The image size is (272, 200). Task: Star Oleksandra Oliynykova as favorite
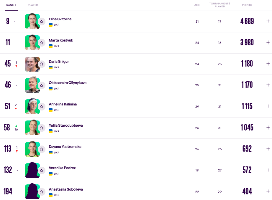click(x=42, y=85)
